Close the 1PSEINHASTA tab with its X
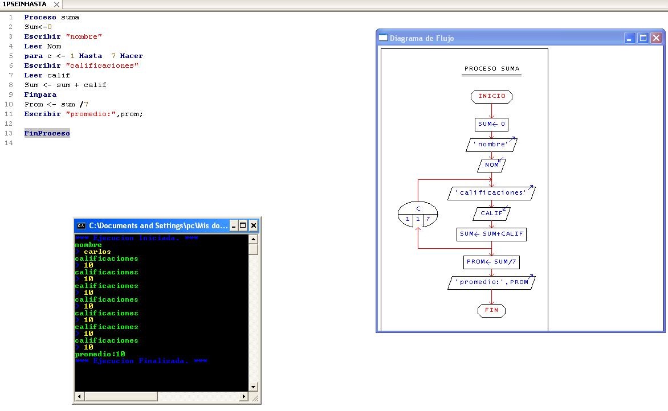Screen dimensions: 668x411 point(55,4)
